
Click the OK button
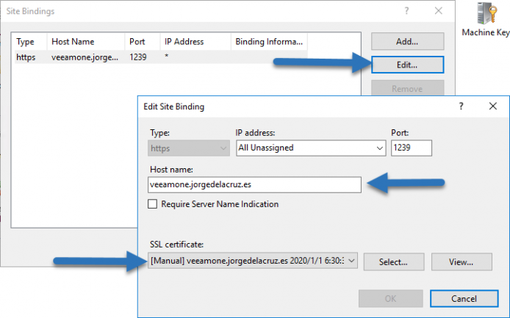pos(391,298)
